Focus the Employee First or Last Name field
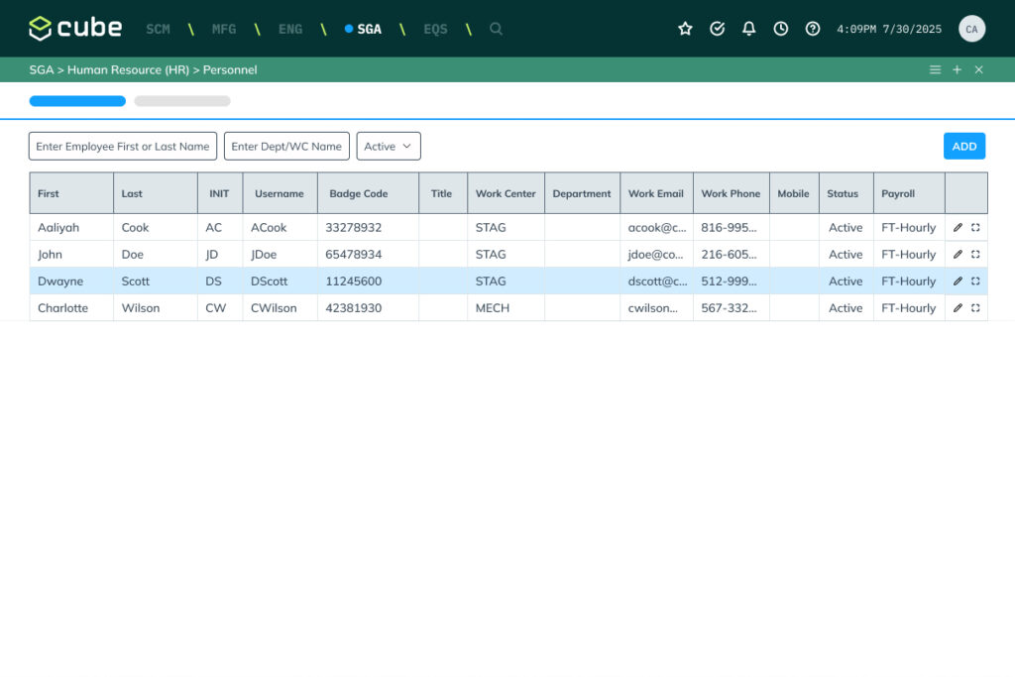1015x677 pixels. click(x=123, y=147)
